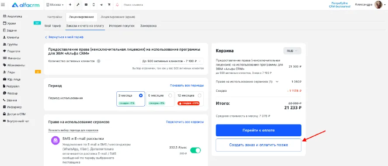The image size is (388, 166).
Task: Focus the Поиск клиента search field
Action: (x=133, y=5)
